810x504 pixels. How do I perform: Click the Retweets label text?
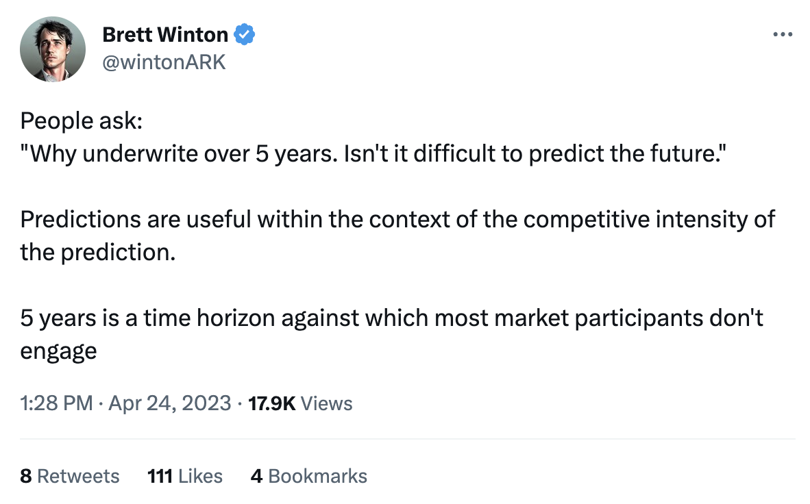pyautogui.click(x=79, y=476)
